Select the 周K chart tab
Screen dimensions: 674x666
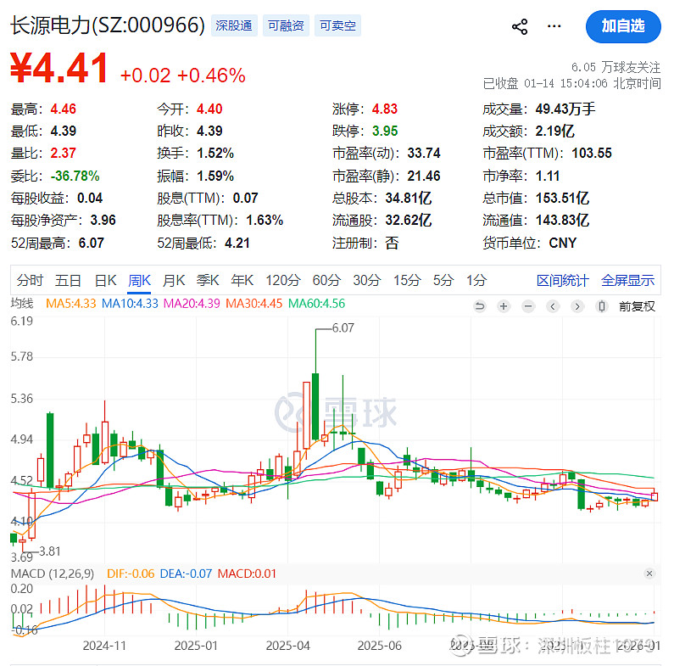139,281
